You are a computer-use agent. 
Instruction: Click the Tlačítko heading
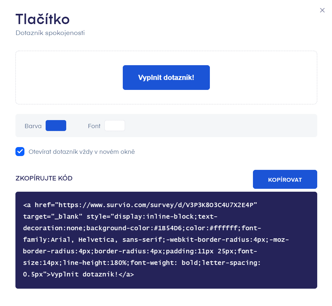point(42,19)
